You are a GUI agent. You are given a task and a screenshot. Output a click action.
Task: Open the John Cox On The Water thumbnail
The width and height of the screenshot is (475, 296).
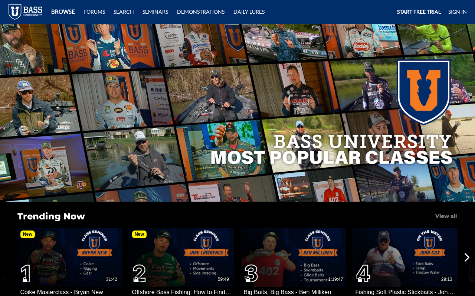tap(405, 257)
